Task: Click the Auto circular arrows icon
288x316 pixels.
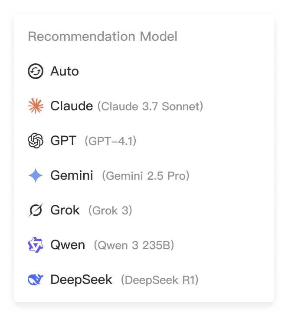Action: point(36,71)
